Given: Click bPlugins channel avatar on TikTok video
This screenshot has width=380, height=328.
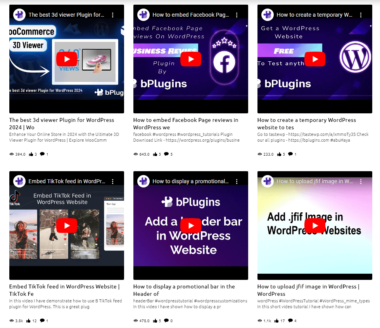Looking at the screenshot, I should [19, 181].
